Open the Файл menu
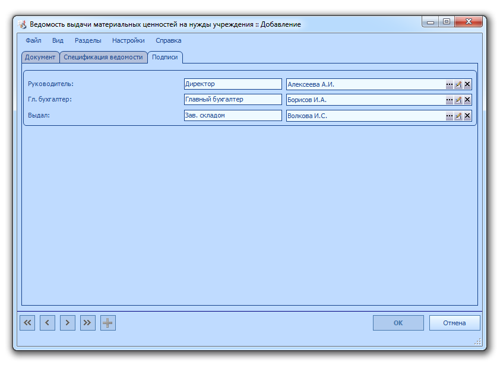Viewport: 500px width, 365px height. pyautogui.click(x=33, y=40)
